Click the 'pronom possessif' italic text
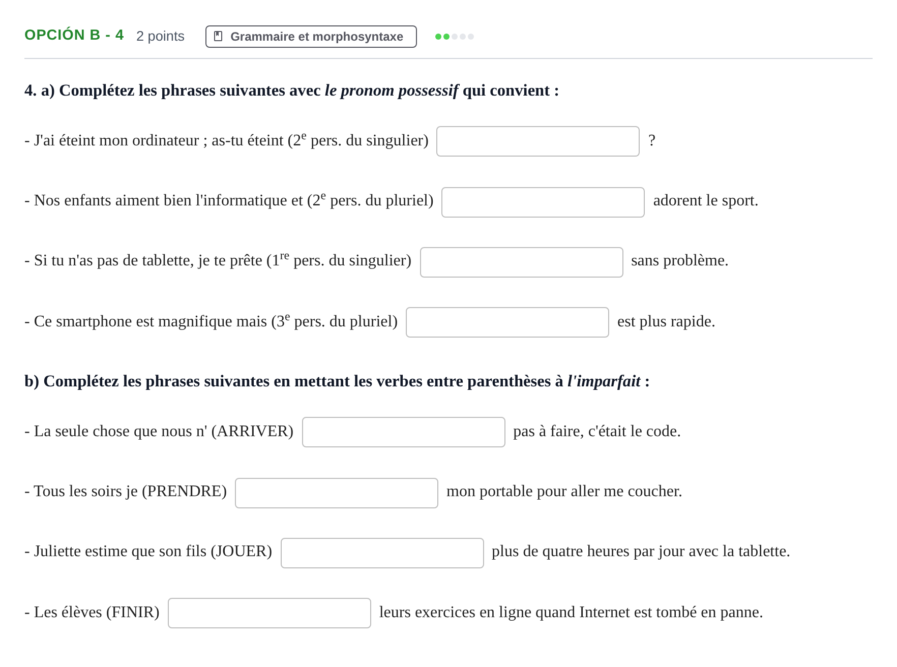 click(392, 90)
